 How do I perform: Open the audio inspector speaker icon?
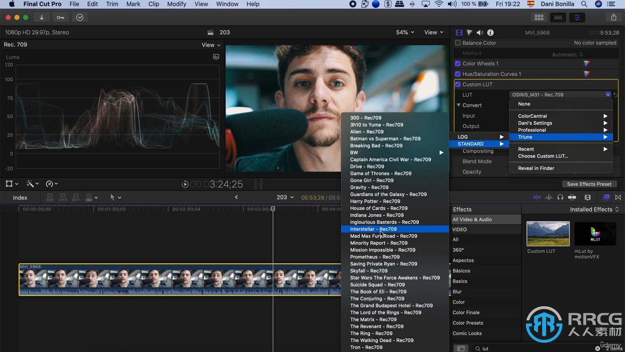(x=480, y=32)
